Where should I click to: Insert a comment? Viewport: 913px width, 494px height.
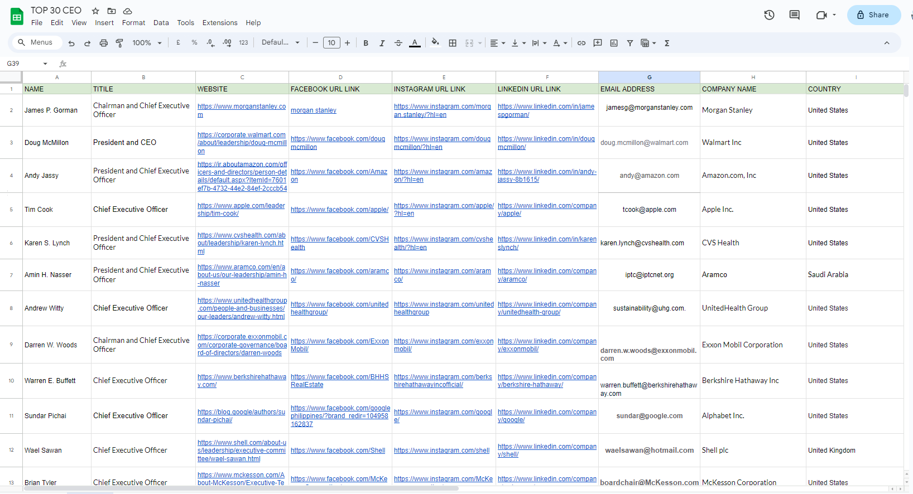(598, 43)
